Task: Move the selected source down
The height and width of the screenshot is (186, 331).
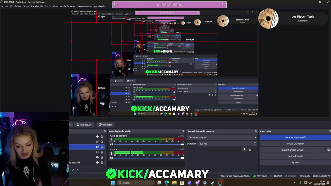Action: [78, 170]
